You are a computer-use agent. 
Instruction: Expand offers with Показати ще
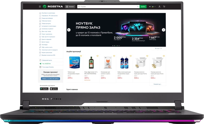click(x=158, y=84)
